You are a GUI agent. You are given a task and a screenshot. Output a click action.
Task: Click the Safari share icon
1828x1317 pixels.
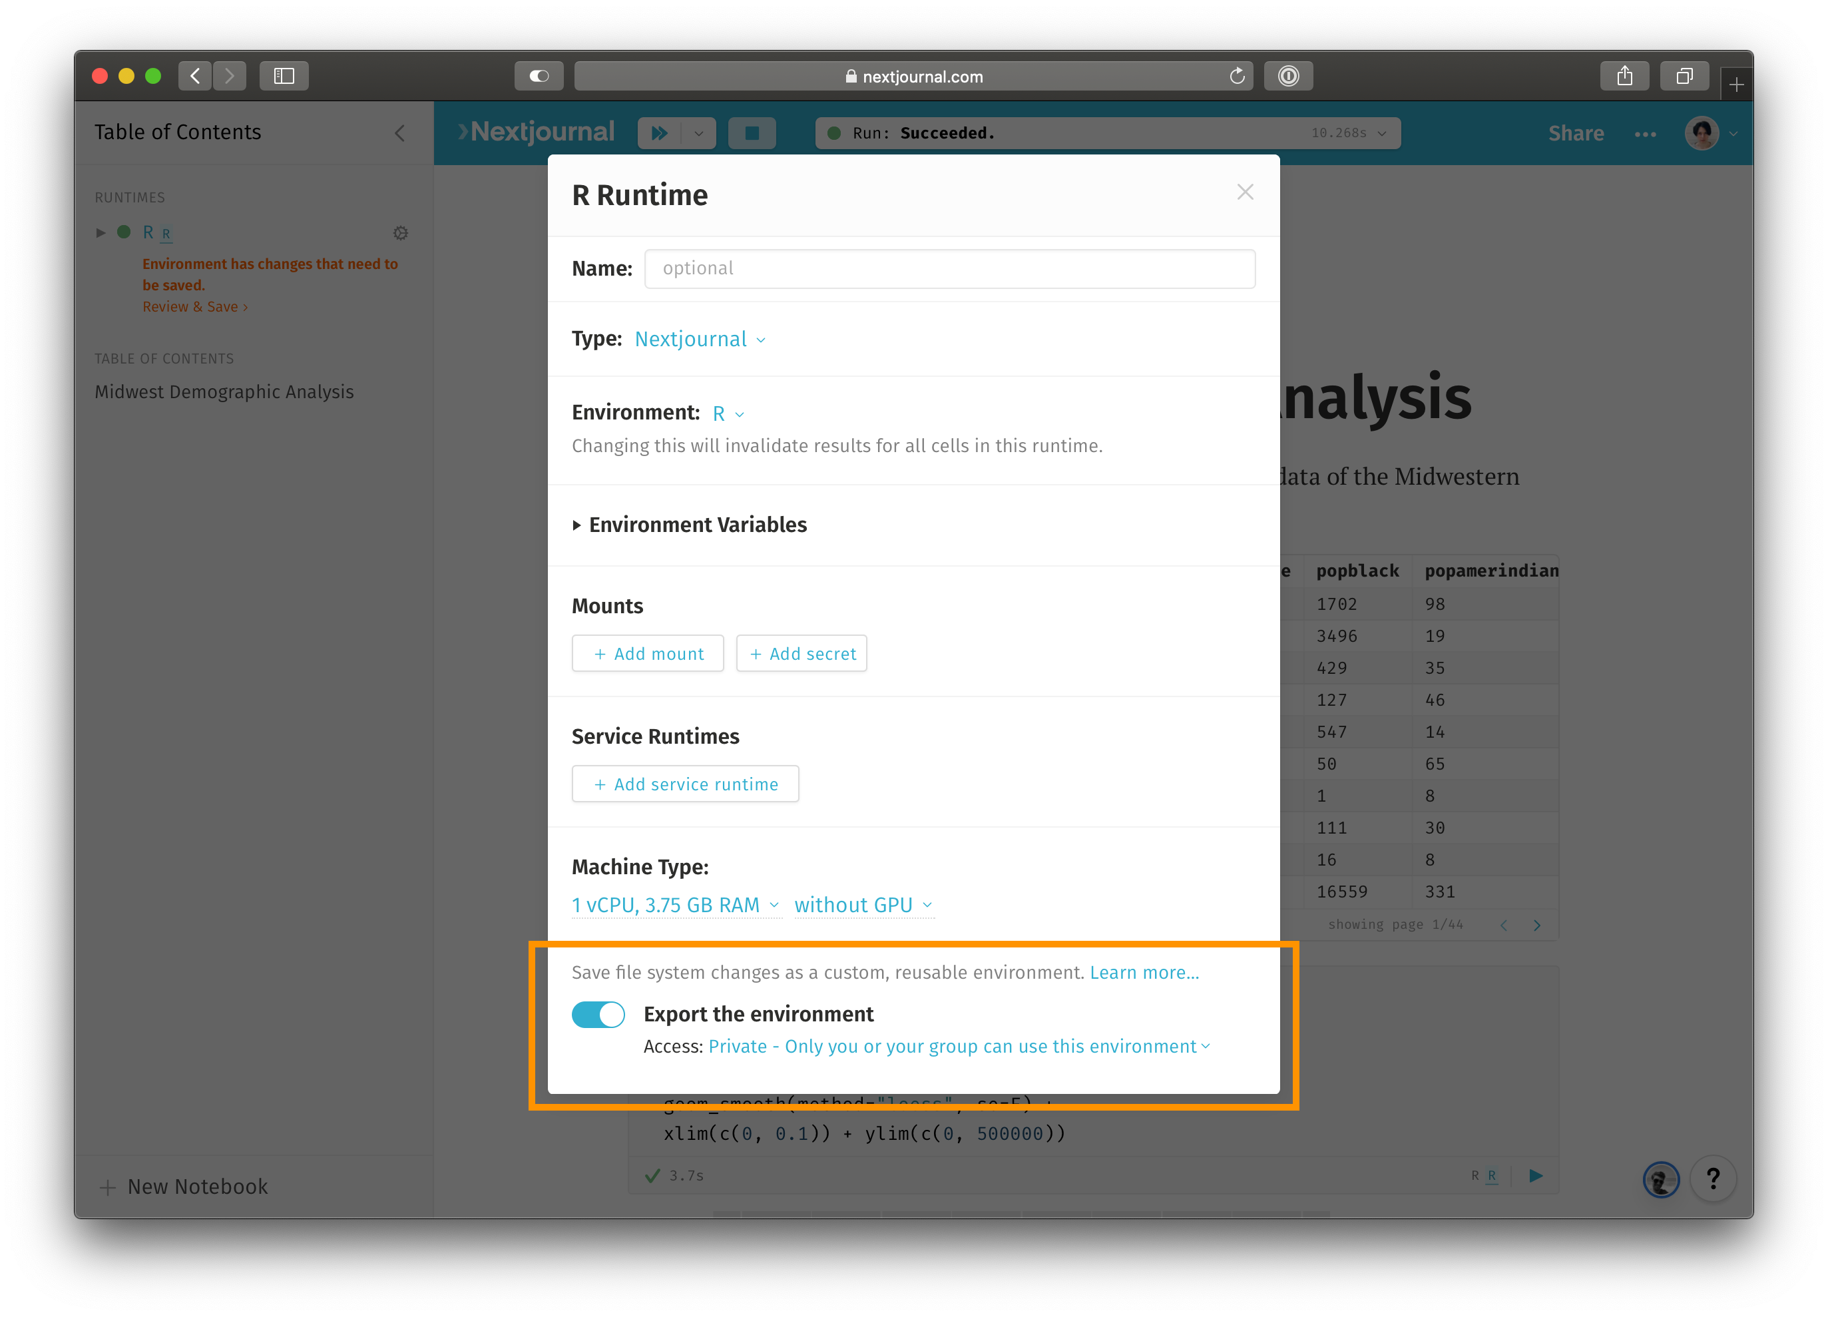click(x=1624, y=76)
